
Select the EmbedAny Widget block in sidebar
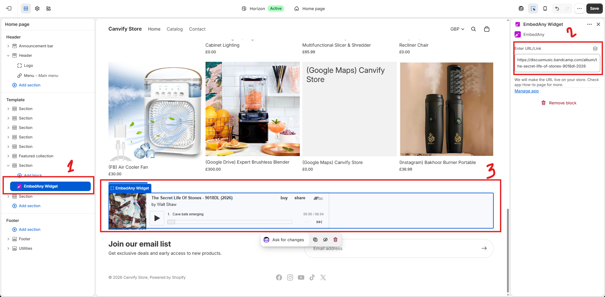point(50,186)
